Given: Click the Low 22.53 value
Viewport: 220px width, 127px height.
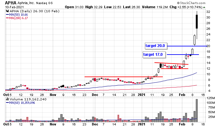Looking at the screenshot, I should click(113, 7).
